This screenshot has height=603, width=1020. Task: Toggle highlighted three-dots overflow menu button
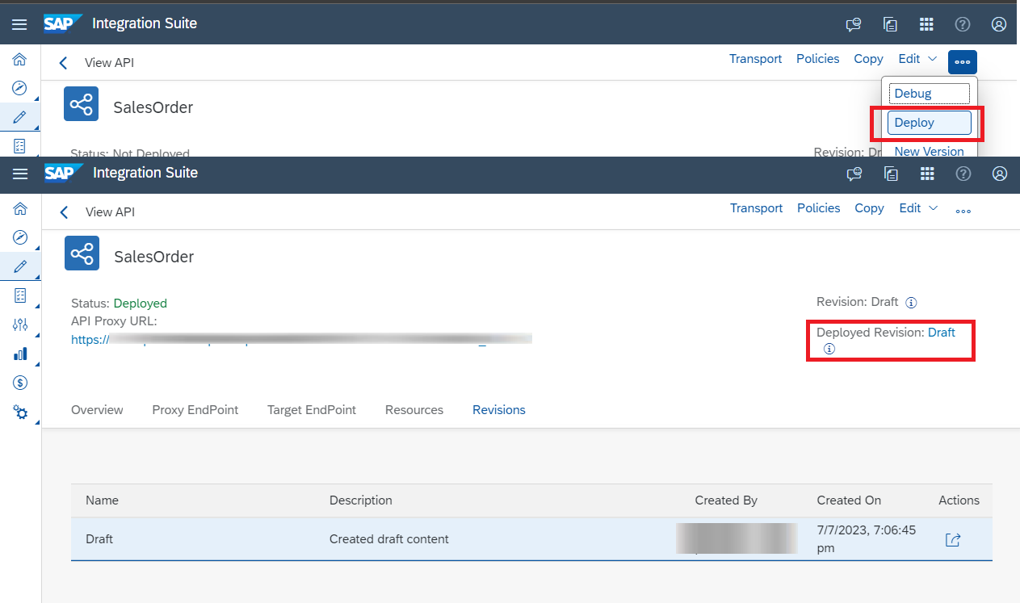pyautogui.click(x=962, y=62)
